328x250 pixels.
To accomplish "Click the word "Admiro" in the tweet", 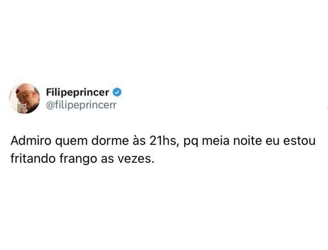I will [x=31, y=141].
